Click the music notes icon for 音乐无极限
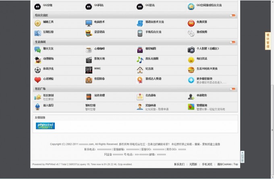This screenshot has width=274, height=179. (140, 60)
